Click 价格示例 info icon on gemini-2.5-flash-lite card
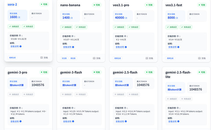The width and height of the screenshot is (211, 130). 178,108
